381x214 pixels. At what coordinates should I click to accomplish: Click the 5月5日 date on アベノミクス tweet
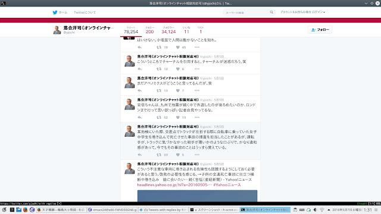click(x=219, y=78)
